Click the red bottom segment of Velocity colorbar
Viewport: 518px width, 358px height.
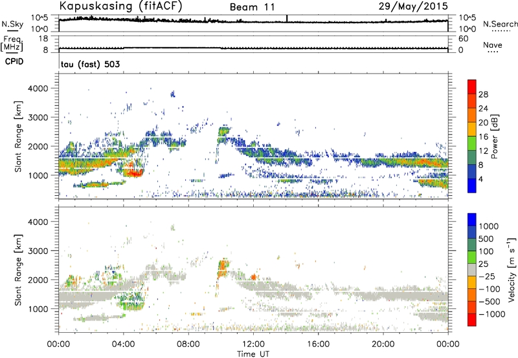(x=472, y=320)
